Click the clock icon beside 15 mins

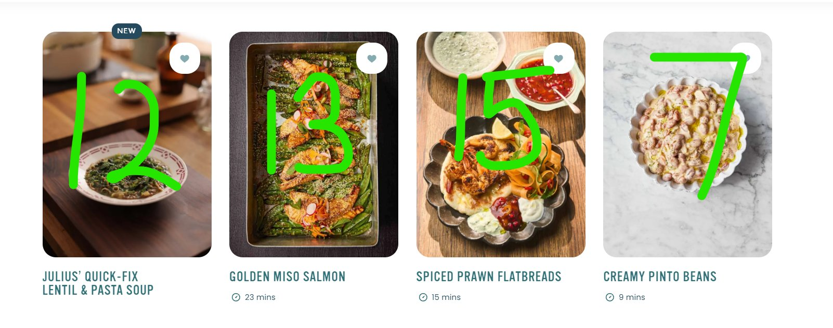point(423,297)
